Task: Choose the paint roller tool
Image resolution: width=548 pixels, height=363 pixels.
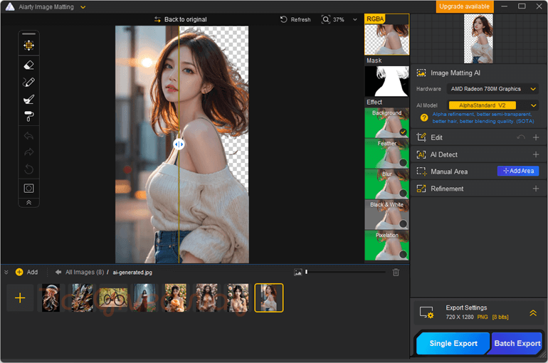Action: pos(28,117)
